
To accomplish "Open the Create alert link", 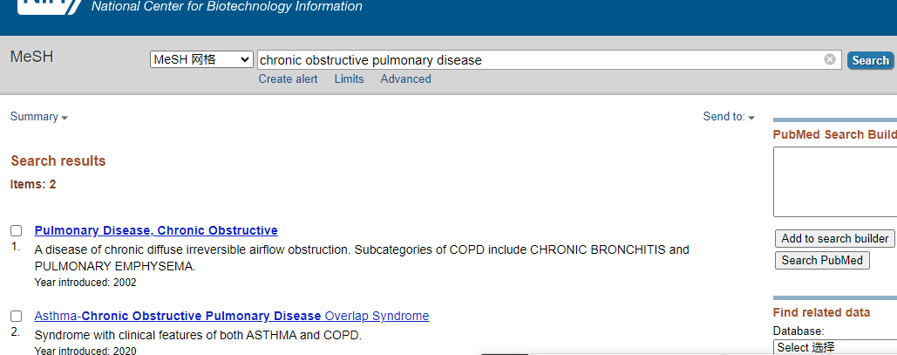I will [288, 79].
